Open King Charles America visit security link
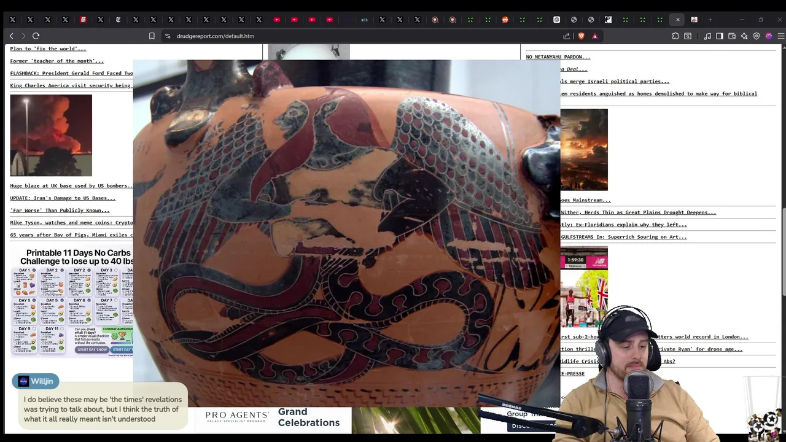The height and width of the screenshot is (442, 786). pyautogui.click(x=71, y=85)
